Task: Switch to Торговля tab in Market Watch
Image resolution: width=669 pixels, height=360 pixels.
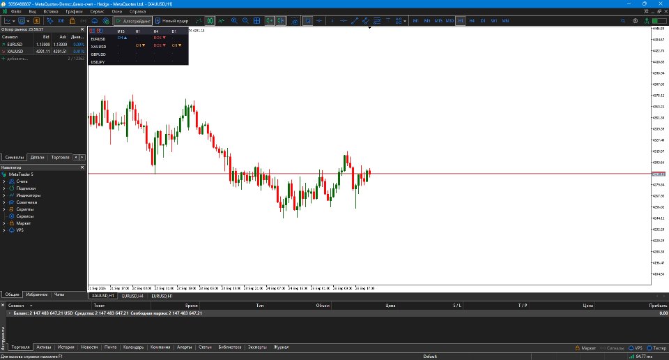Action: pyautogui.click(x=60, y=157)
